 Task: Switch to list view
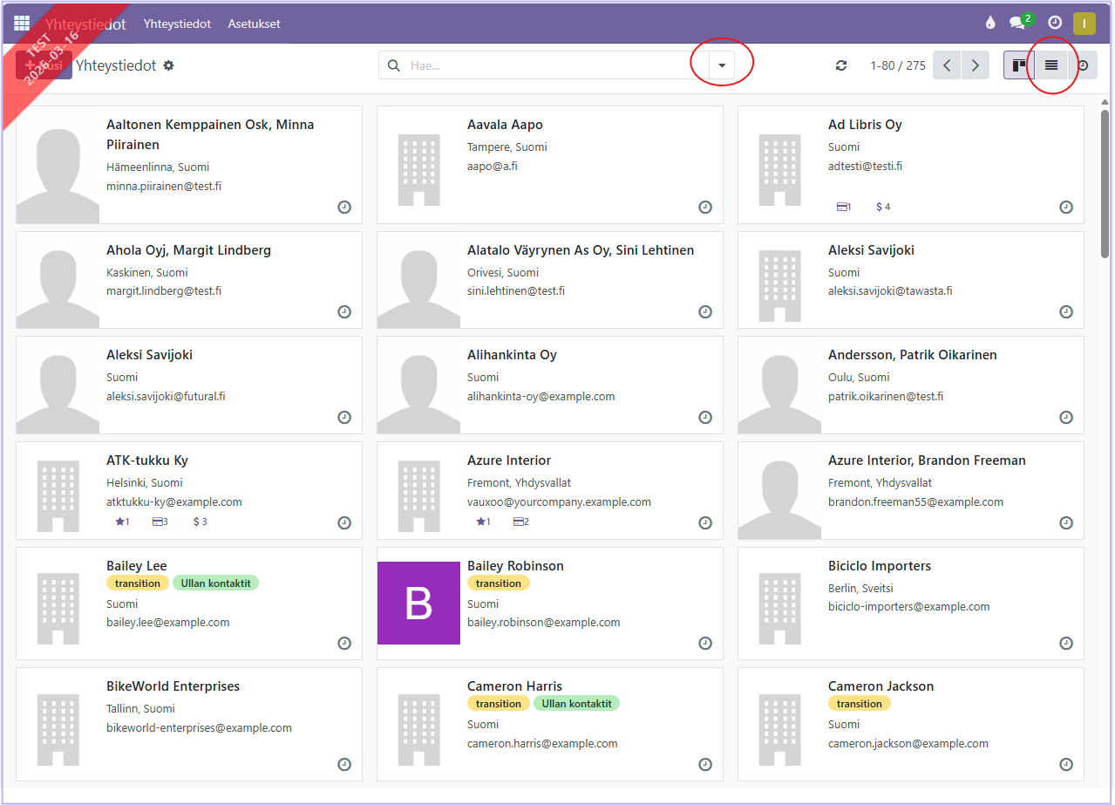(1051, 65)
